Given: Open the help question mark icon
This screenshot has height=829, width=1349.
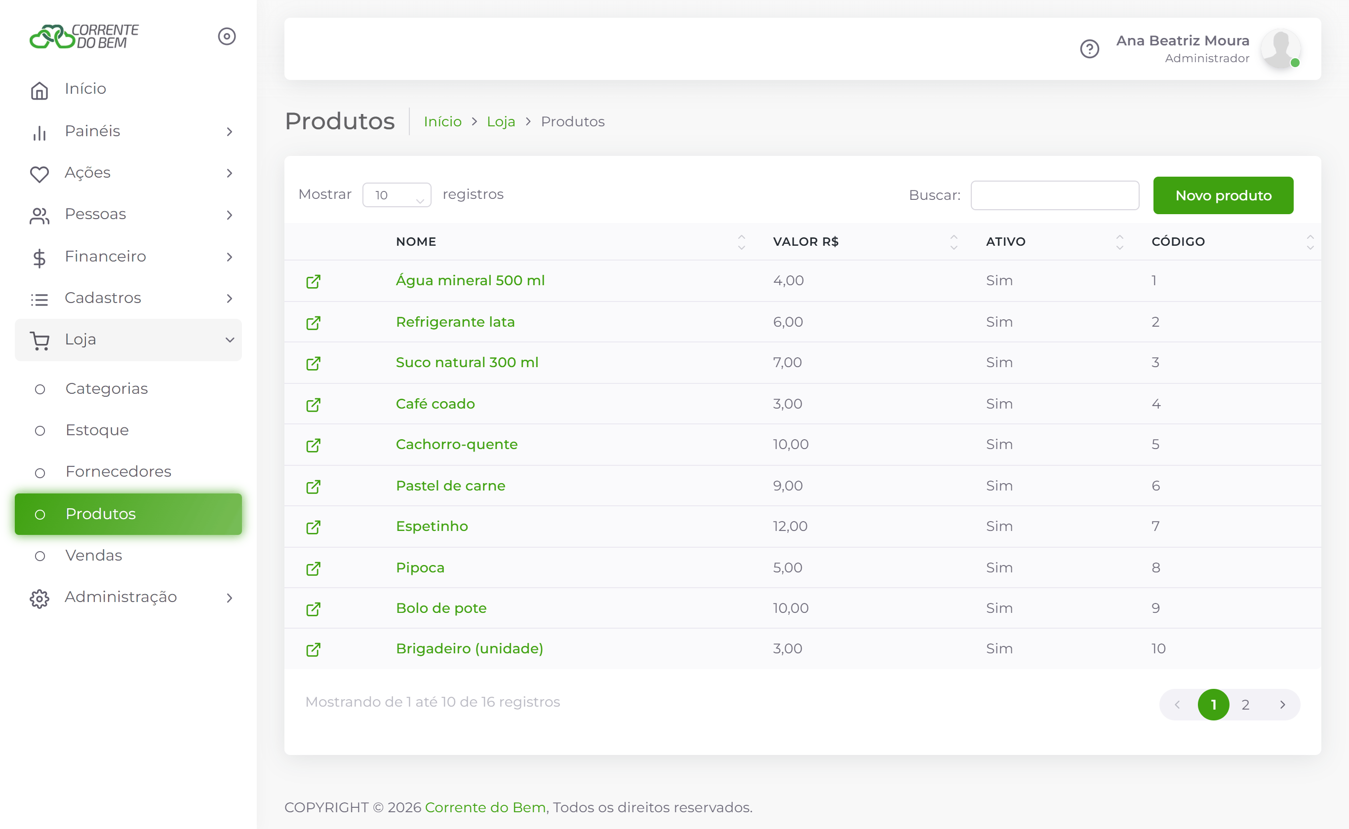Looking at the screenshot, I should pyautogui.click(x=1089, y=49).
